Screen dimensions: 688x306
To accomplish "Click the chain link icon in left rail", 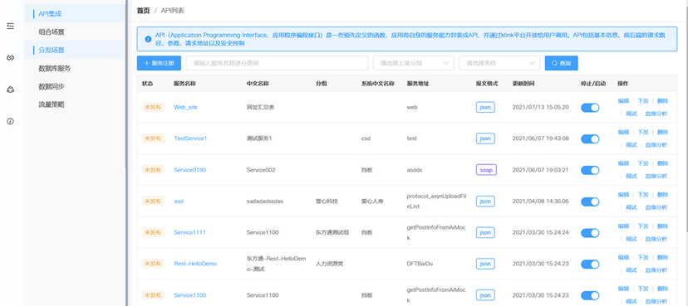I will [x=11, y=58].
